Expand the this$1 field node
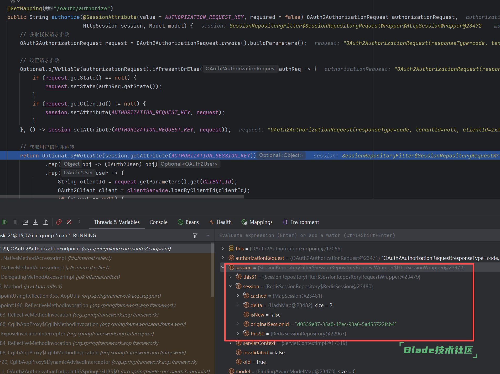The image size is (500, 374). tap(231, 277)
